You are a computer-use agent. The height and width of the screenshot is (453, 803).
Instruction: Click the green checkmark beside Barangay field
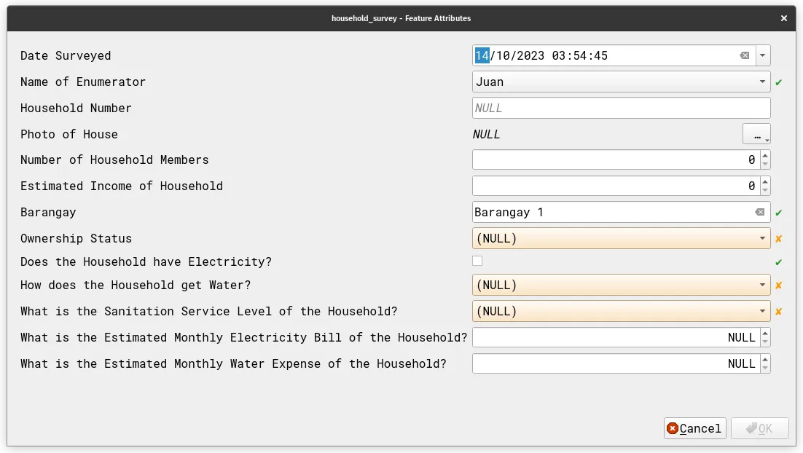click(x=778, y=213)
